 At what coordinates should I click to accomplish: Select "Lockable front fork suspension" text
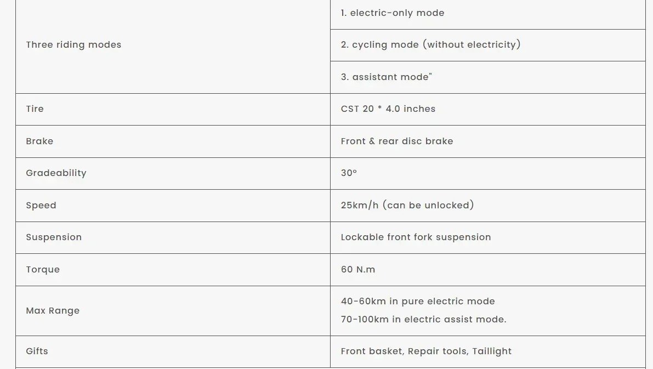416,237
